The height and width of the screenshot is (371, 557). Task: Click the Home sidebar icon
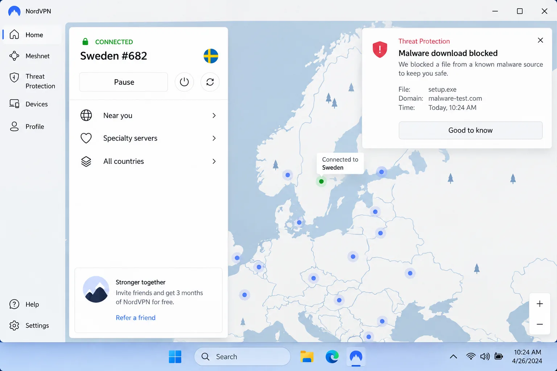click(x=14, y=34)
